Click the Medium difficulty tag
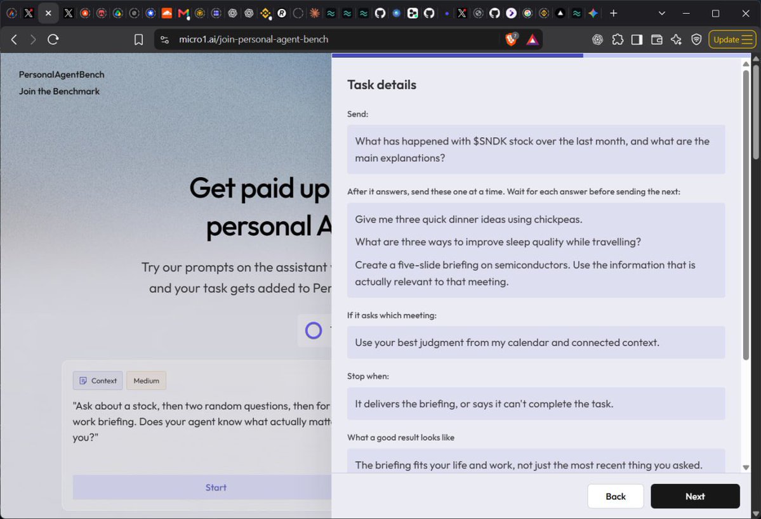The width and height of the screenshot is (761, 519). pyautogui.click(x=146, y=381)
